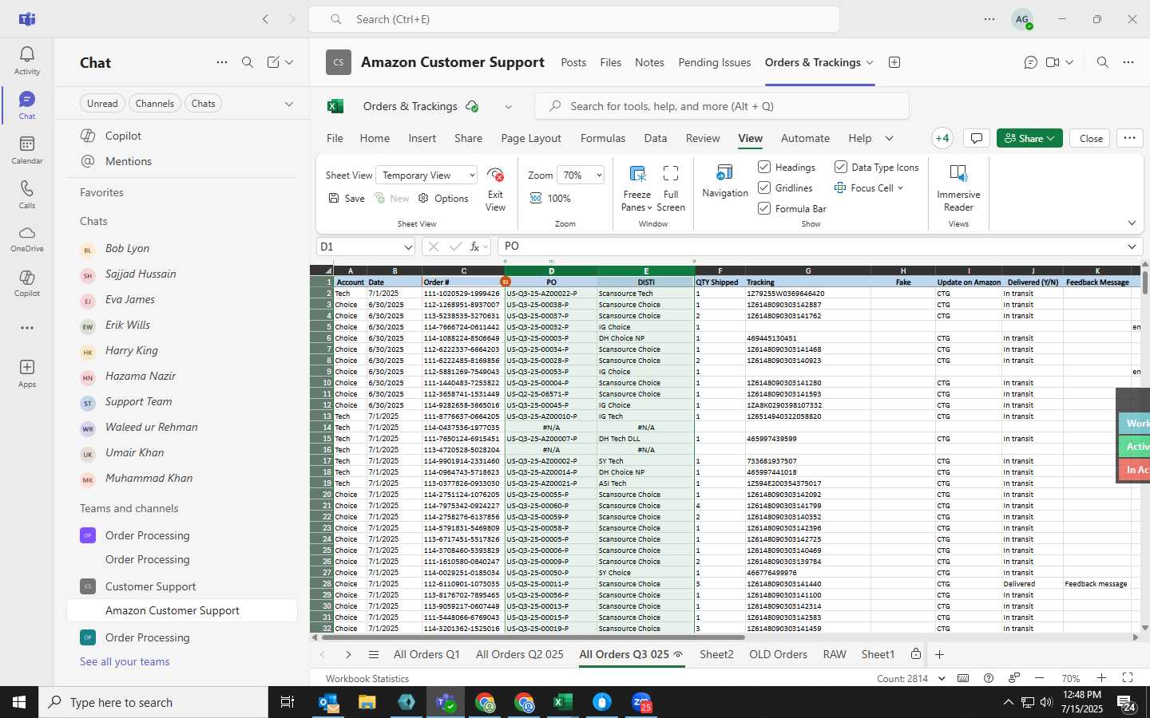Open the Zoom percentage dropdown

click(581, 176)
